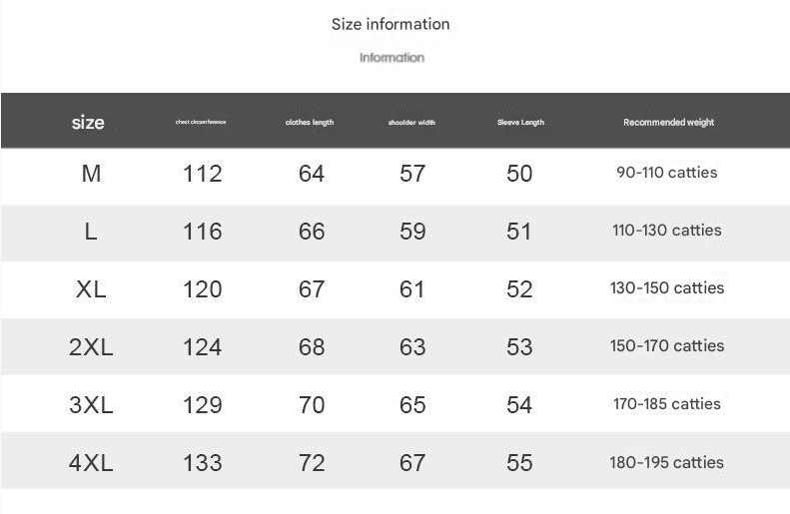The height and width of the screenshot is (514, 790).
Task: Click the "130-150 catties" weight cell
Action: point(667,288)
